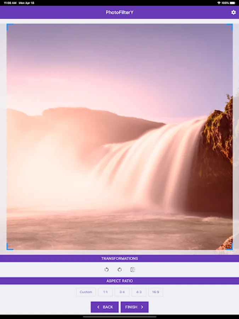Choose the 4:3 aspect ratio
Screen dimensions: 239x319
139,292
